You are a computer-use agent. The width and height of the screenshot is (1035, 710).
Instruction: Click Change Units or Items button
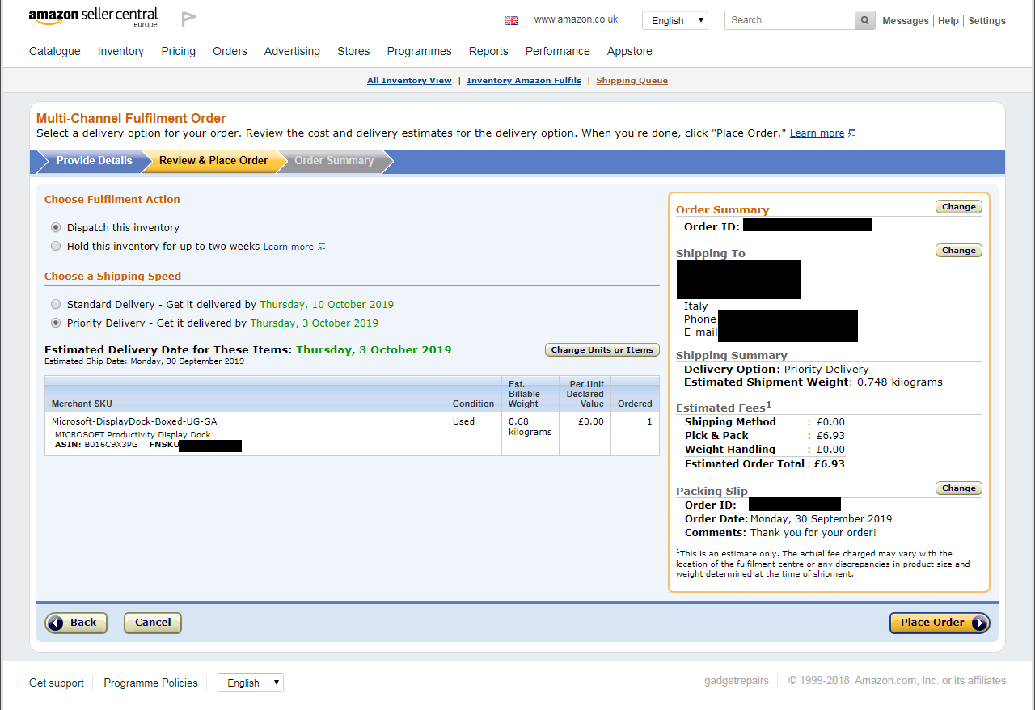coord(602,350)
